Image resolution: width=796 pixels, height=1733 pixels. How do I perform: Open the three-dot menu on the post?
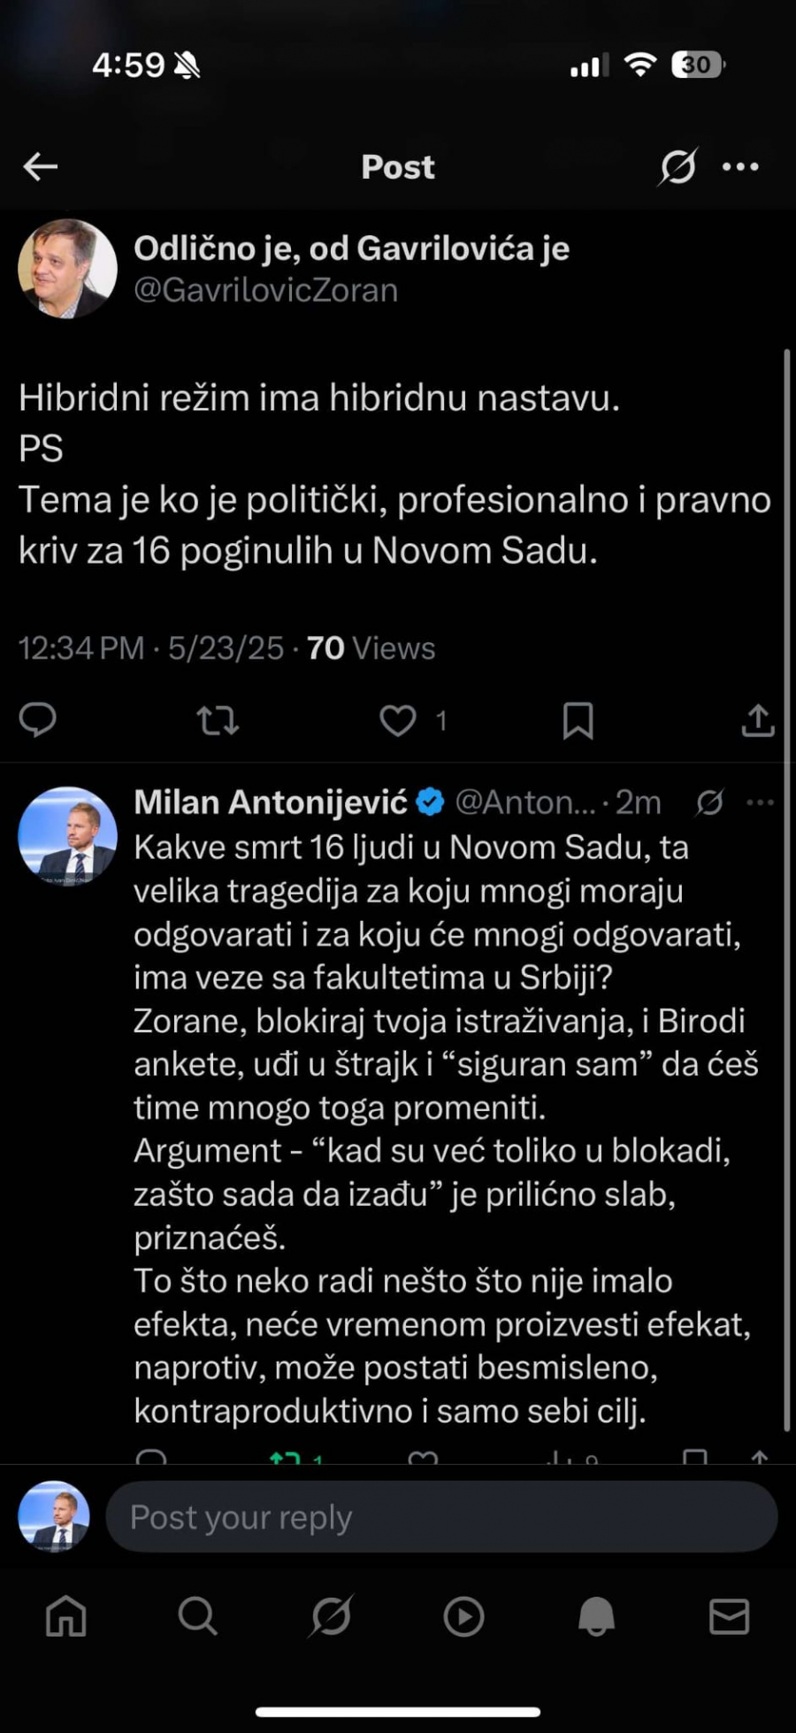click(x=739, y=166)
